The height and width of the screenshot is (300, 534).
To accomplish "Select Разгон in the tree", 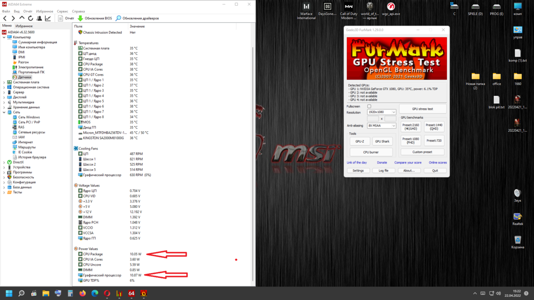I will point(23,63).
